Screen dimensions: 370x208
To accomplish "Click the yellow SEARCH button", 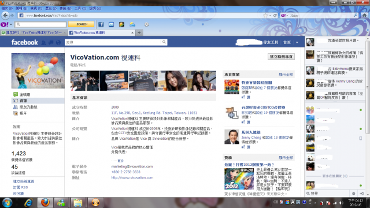I will point(82,24).
